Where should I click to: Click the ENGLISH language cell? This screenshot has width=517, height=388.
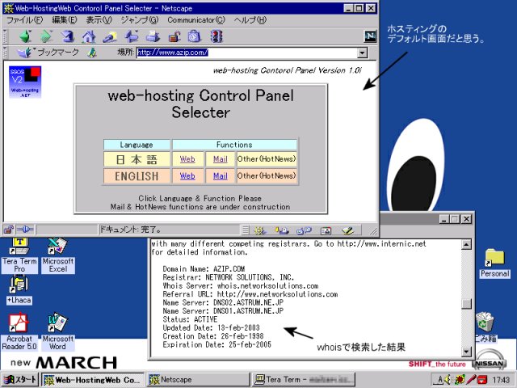137,176
